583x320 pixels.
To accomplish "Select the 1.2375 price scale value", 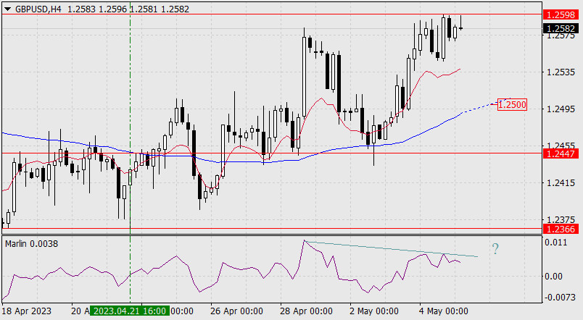I will click(561, 220).
